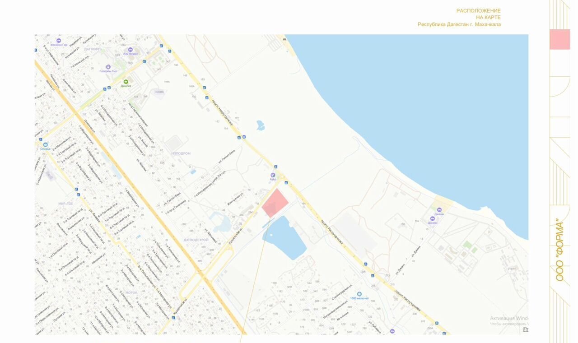Viewport: 578px width, 343px height.
Task: Select the 1000 мелочей store marker
Action: pyautogui.click(x=359, y=294)
